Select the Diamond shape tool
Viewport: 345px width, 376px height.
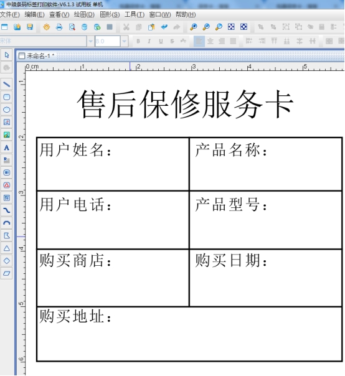click(7, 261)
